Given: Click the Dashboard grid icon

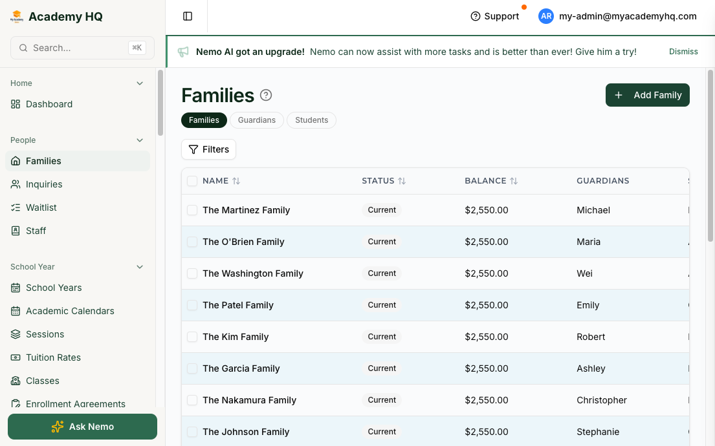Looking at the screenshot, I should tap(16, 104).
